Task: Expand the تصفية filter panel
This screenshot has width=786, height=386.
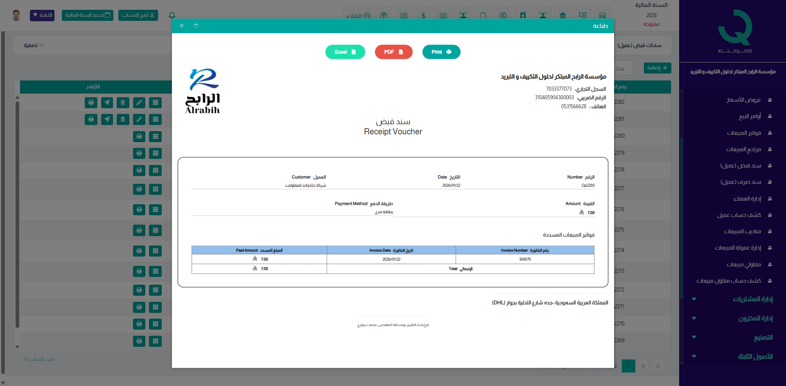Action: click(34, 45)
